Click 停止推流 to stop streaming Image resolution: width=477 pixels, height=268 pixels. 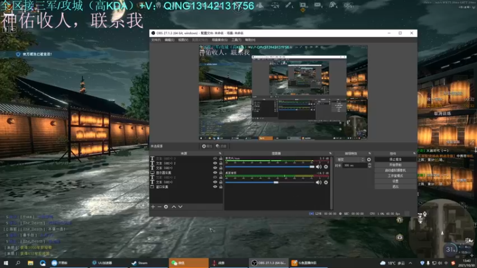[x=395, y=159]
